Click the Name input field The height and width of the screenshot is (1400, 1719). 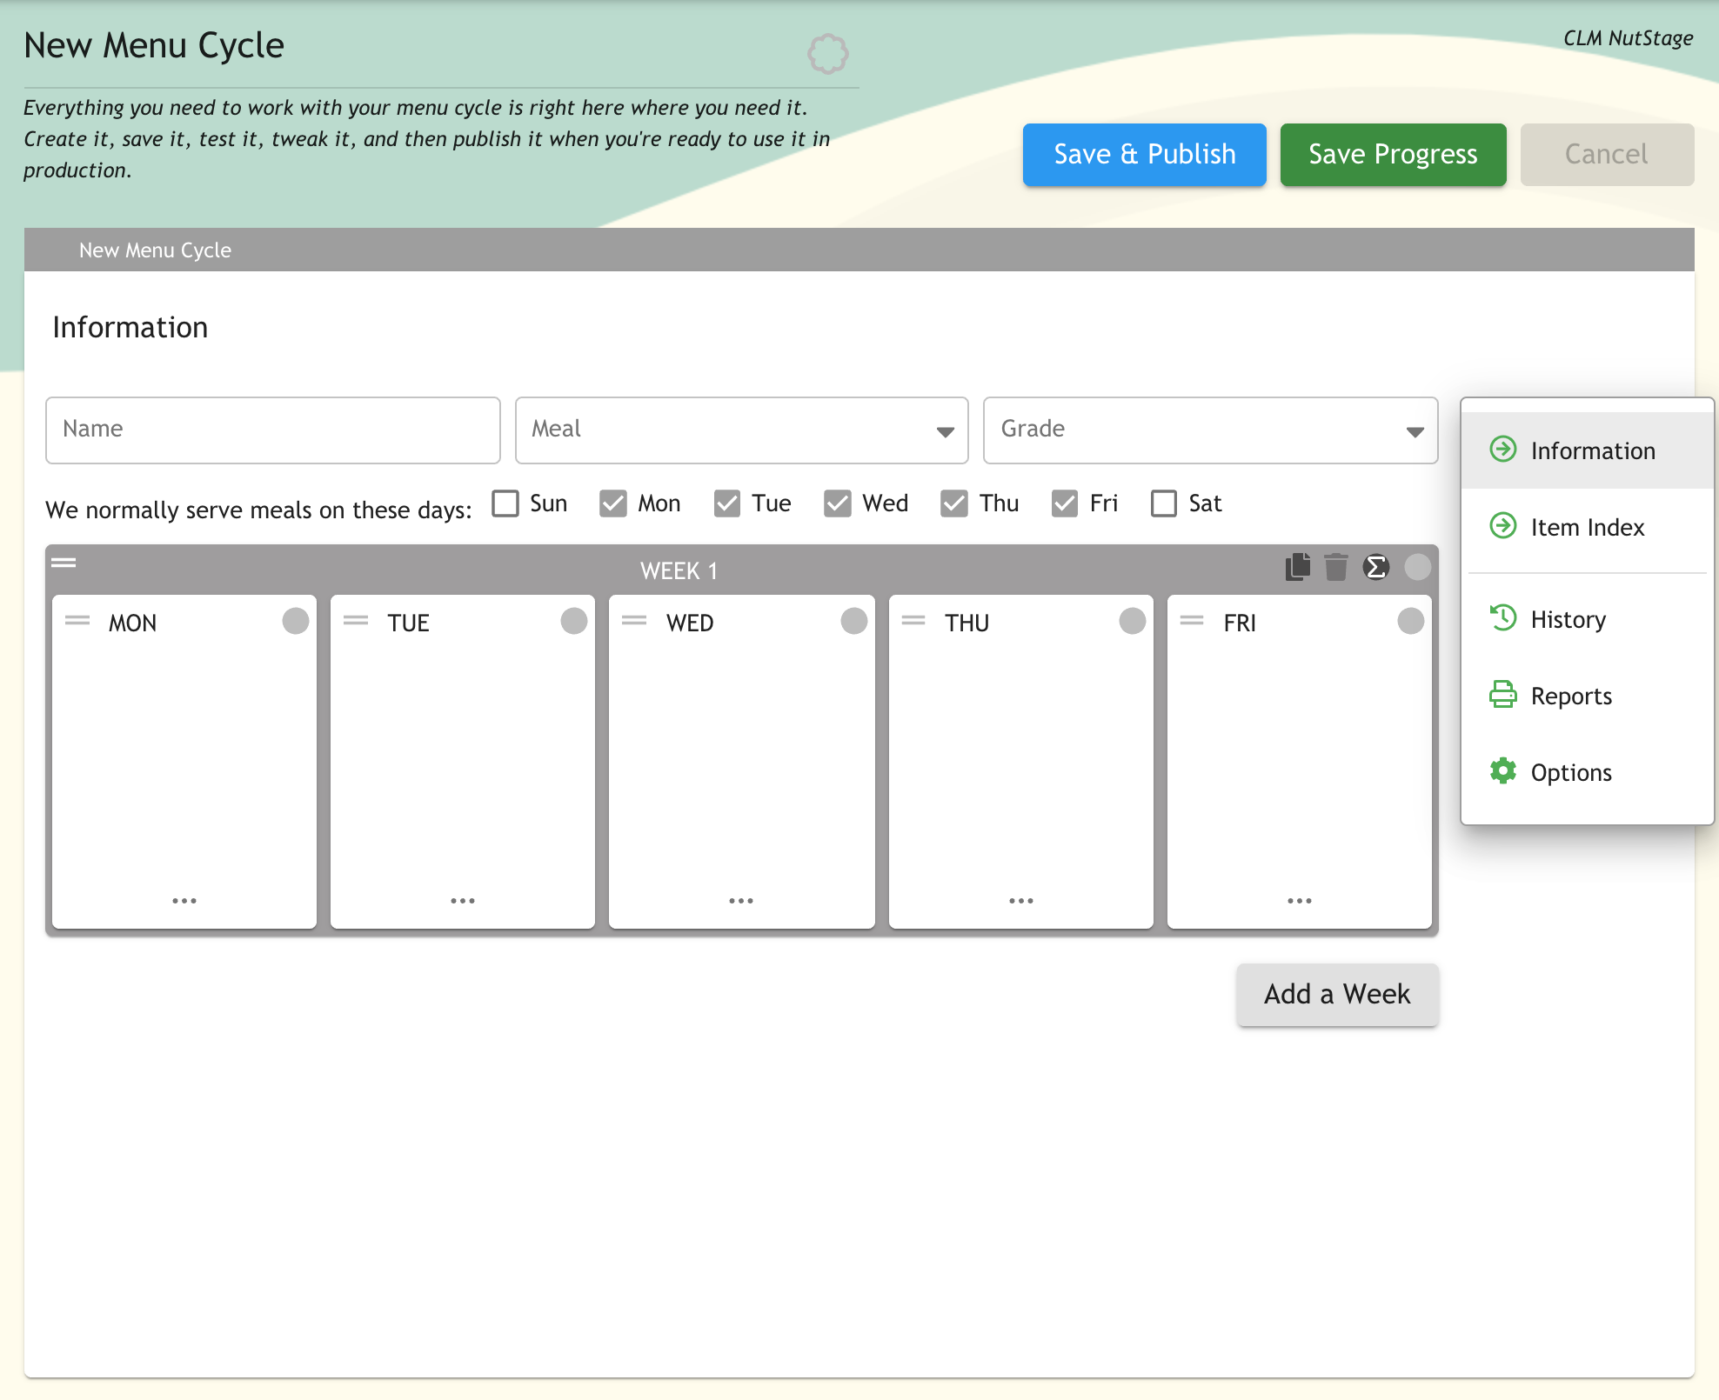click(273, 430)
